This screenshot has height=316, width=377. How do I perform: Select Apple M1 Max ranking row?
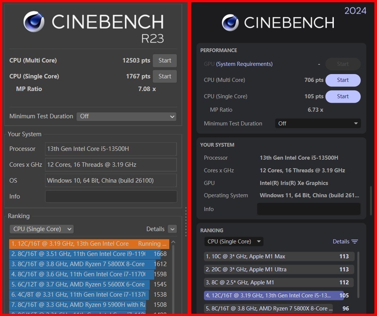pos(279,256)
